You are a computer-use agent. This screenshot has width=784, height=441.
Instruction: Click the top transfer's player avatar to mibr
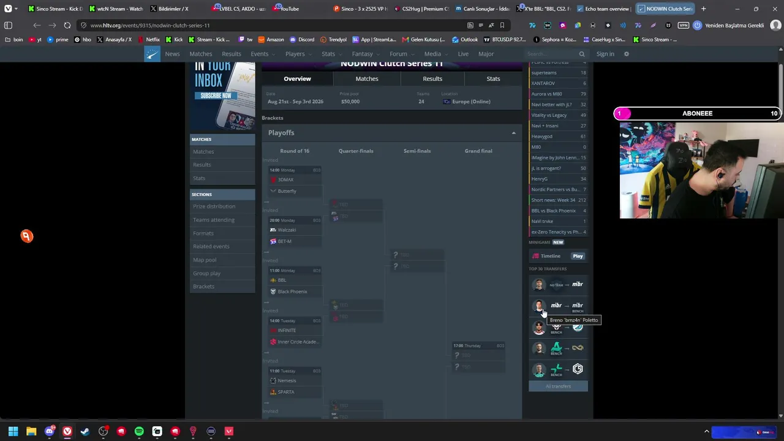pos(539,284)
